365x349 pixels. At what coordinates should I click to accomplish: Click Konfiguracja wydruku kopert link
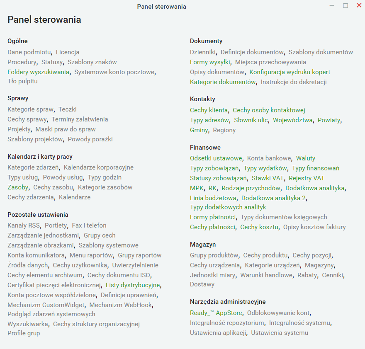click(x=290, y=72)
